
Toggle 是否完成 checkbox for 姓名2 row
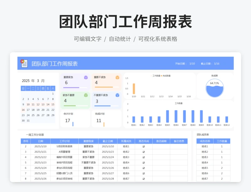point(144,152)
